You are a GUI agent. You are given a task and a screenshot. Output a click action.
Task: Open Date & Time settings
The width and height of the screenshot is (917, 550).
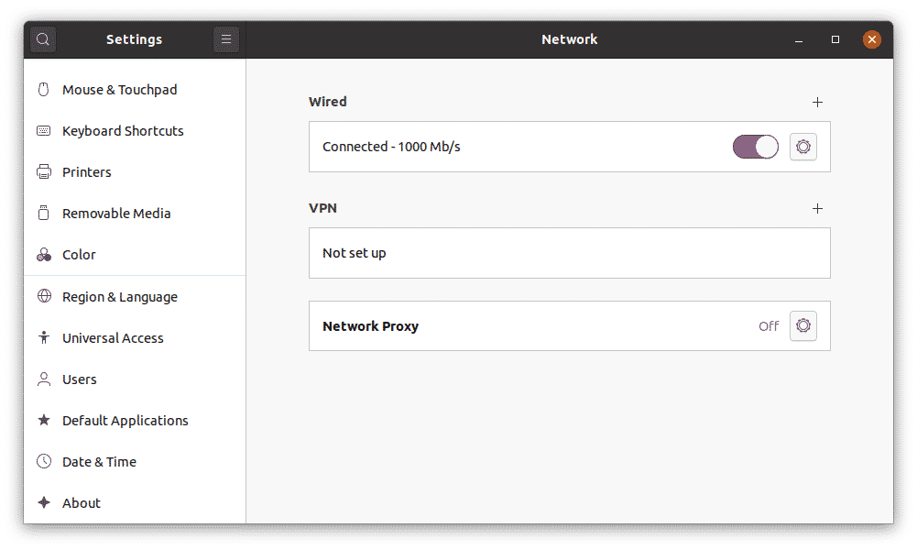click(99, 462)
